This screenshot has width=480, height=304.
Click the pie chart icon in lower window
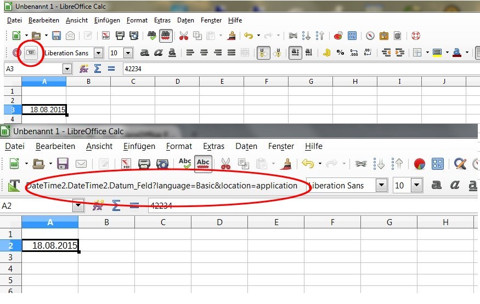(420, 164)
